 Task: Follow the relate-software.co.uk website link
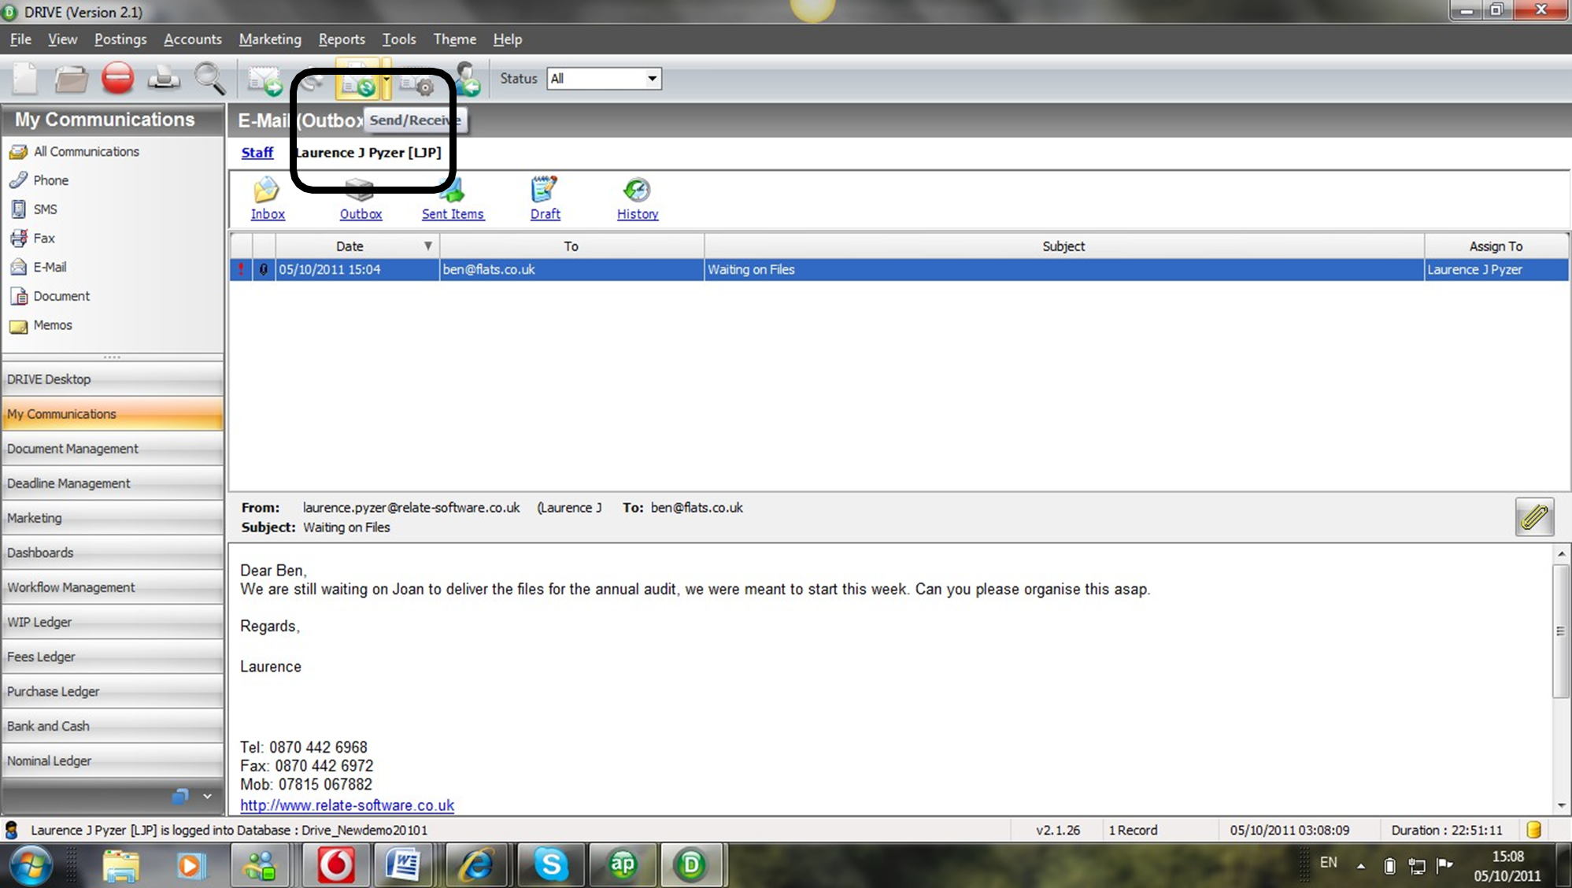(347, 805)
